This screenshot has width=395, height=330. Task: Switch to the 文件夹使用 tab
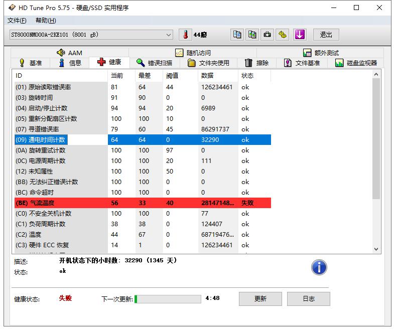[209, 63]
